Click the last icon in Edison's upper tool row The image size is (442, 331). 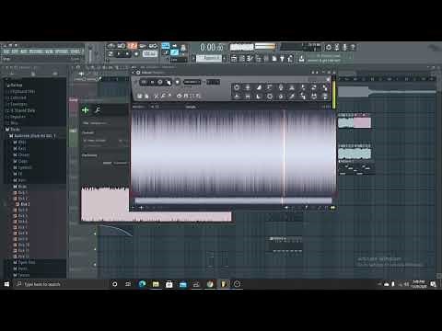325,87
